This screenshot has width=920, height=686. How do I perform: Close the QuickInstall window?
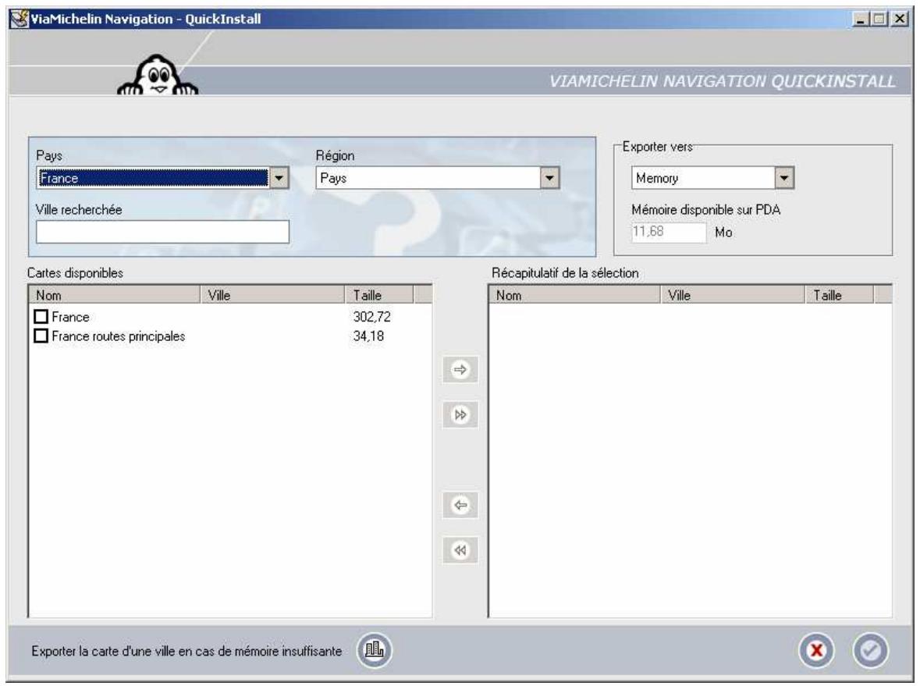pos(900,19)
